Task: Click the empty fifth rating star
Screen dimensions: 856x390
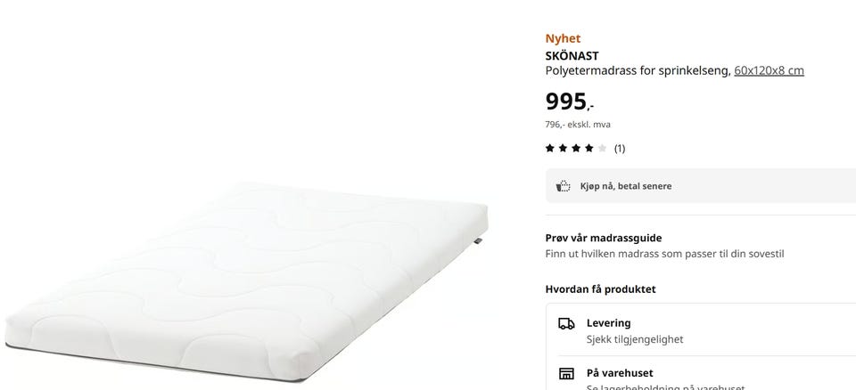Action: (602, 148)
